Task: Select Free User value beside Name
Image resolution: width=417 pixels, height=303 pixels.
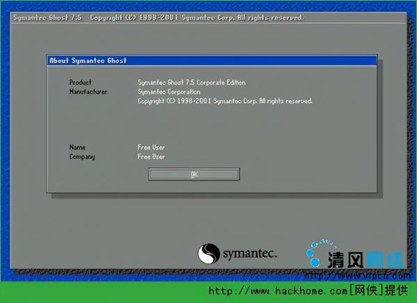Action: [151, 147]
